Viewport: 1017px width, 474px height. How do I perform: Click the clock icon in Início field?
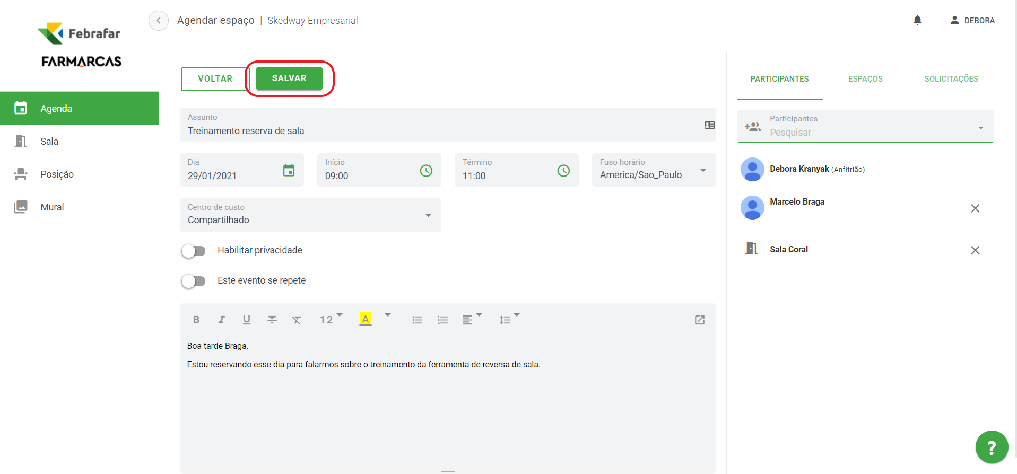(x=426, y=170)
